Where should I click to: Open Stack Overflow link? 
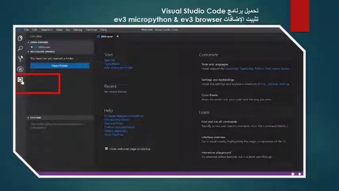(x=114, y=135)
